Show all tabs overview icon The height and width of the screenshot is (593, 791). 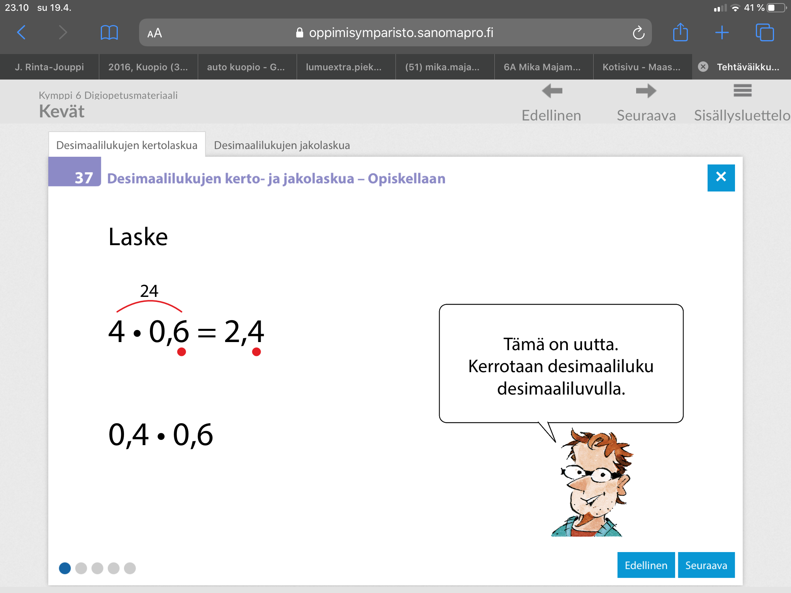coord(764,32)
